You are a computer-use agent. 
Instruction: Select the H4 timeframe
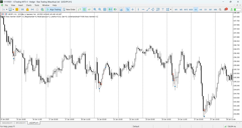coord(201,10)
